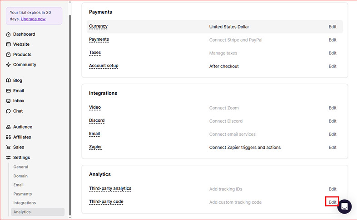Click the Website icon in sidebar
The height and width of the screenshot is (220, 357).
9,44
